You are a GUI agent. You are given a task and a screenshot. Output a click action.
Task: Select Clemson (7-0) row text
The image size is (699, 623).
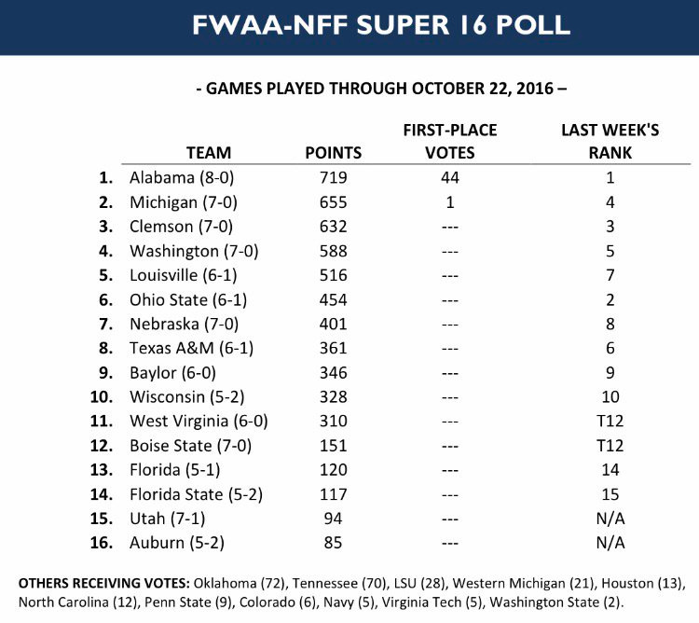(181, 227)
